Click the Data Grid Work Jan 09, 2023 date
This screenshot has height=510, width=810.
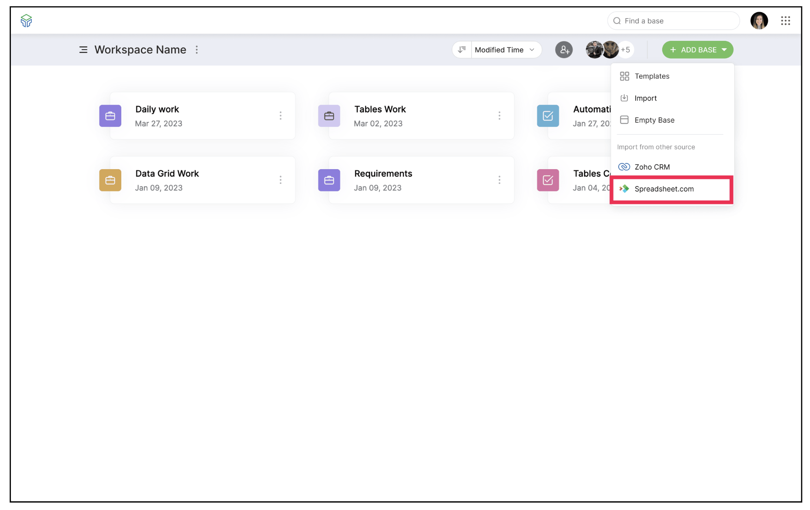(x=159, y=188)
